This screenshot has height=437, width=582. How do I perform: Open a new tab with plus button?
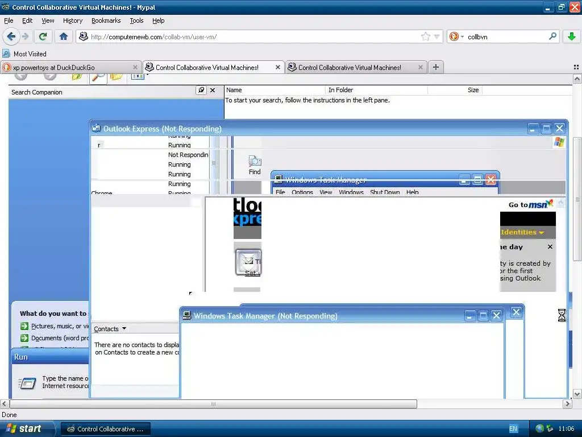(x=436, y=67)
